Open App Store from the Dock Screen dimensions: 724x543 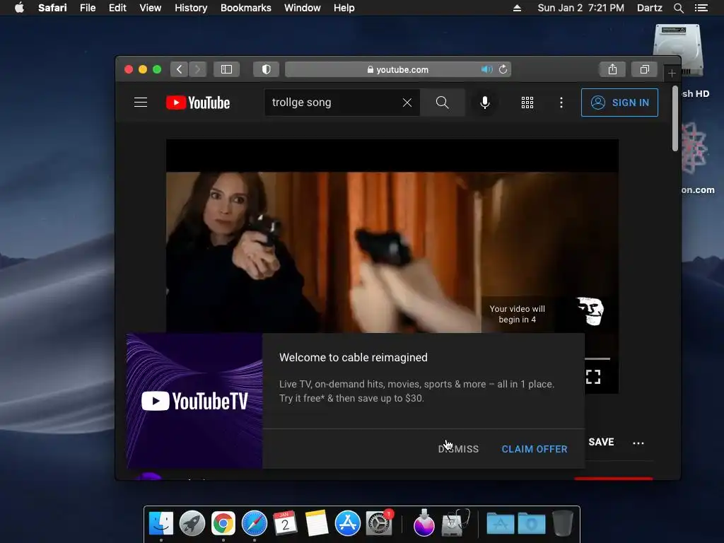[x=347, y=524]
